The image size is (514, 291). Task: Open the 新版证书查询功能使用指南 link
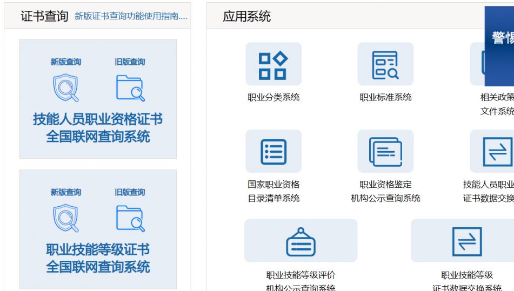pos(131,16)
